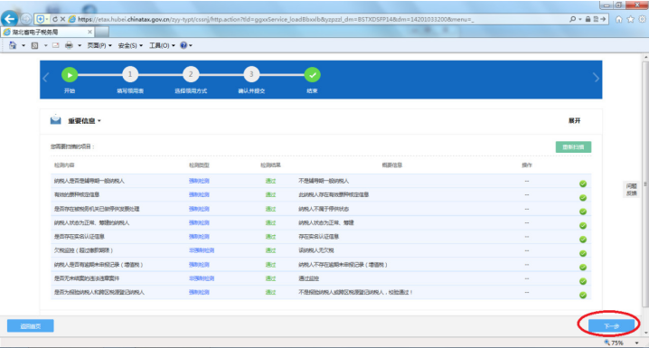Screen dimensions: 649x348
Task: Open the Help dropdown arrow
Action: 191,45
